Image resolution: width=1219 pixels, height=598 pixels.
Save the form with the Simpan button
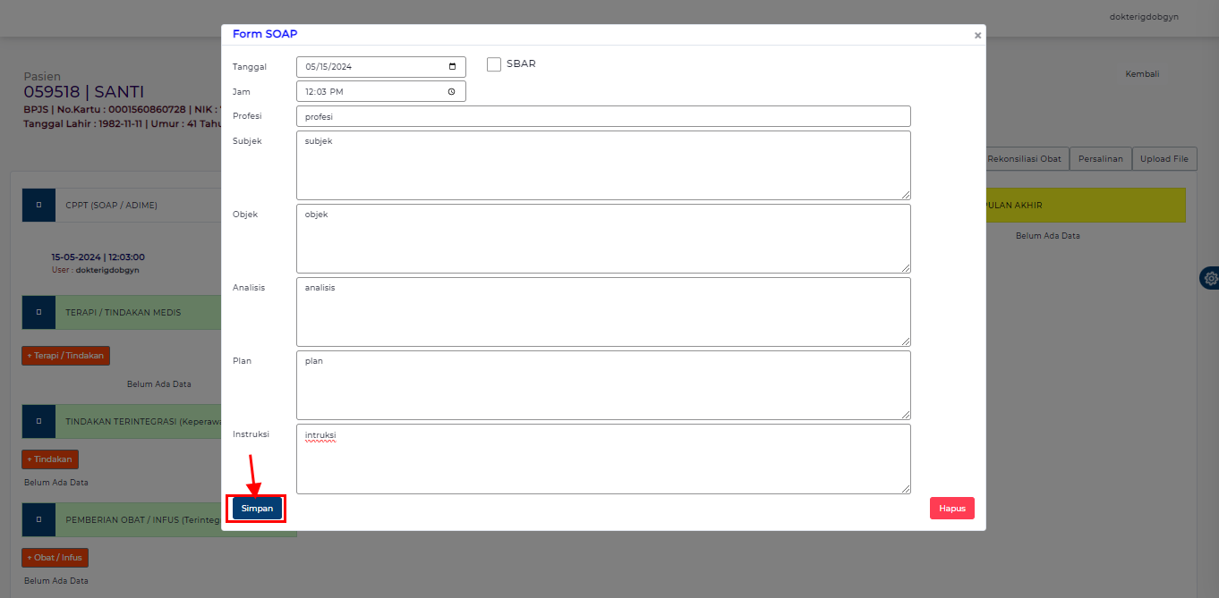coord(256,508)
